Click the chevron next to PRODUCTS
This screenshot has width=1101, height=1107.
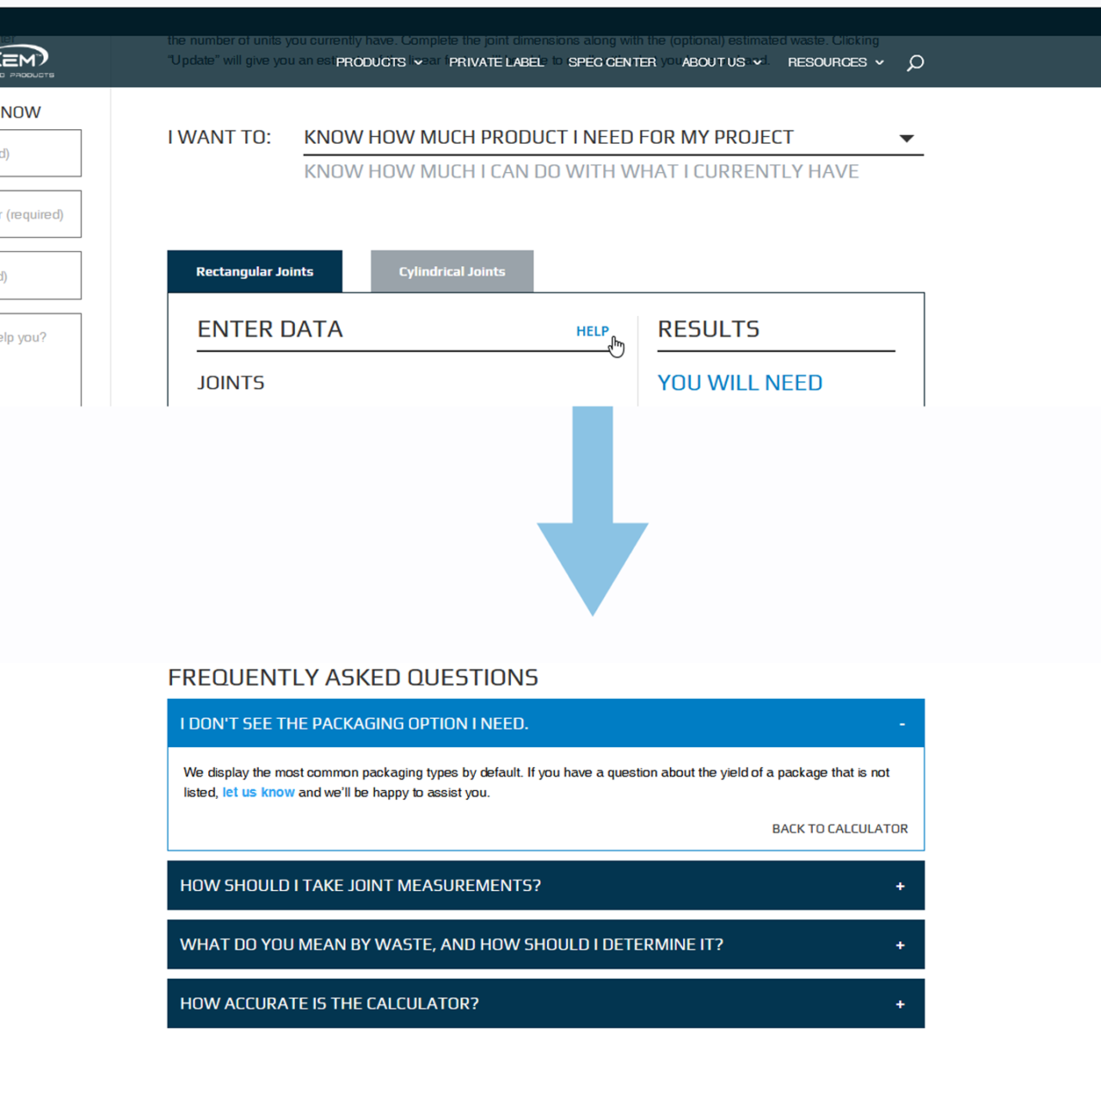(x=418, y=62)
